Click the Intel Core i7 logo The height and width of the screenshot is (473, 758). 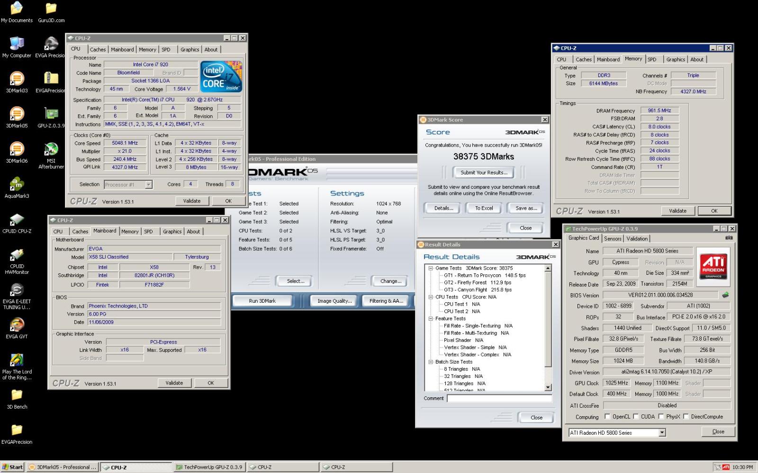click(x=221, y=76)
